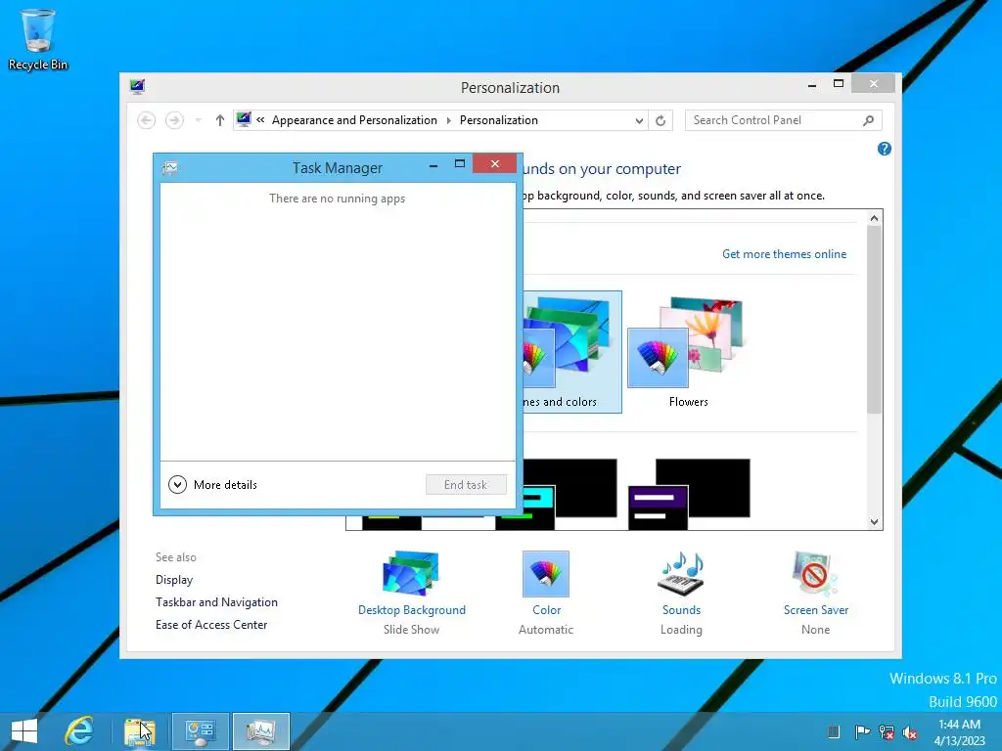Screen dimensions: 1002x751
Task: Open Desktop Background settings icon
Action: point(411,573)
